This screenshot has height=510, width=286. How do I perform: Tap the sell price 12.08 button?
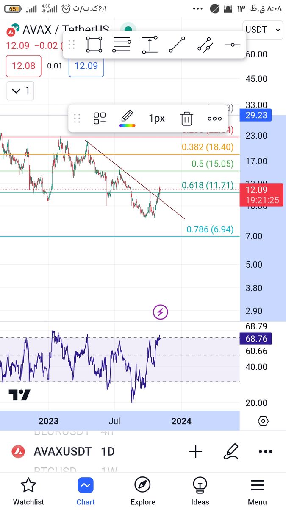[x=24, y=66]
